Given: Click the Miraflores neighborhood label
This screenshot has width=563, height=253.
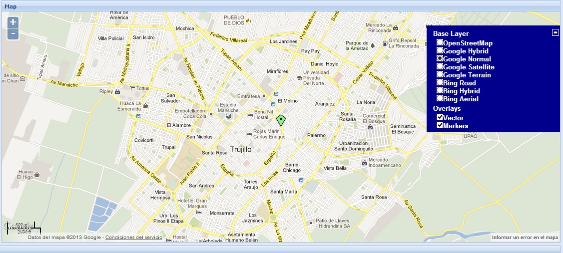Looking at the screenshot, I should click(277, 71).
